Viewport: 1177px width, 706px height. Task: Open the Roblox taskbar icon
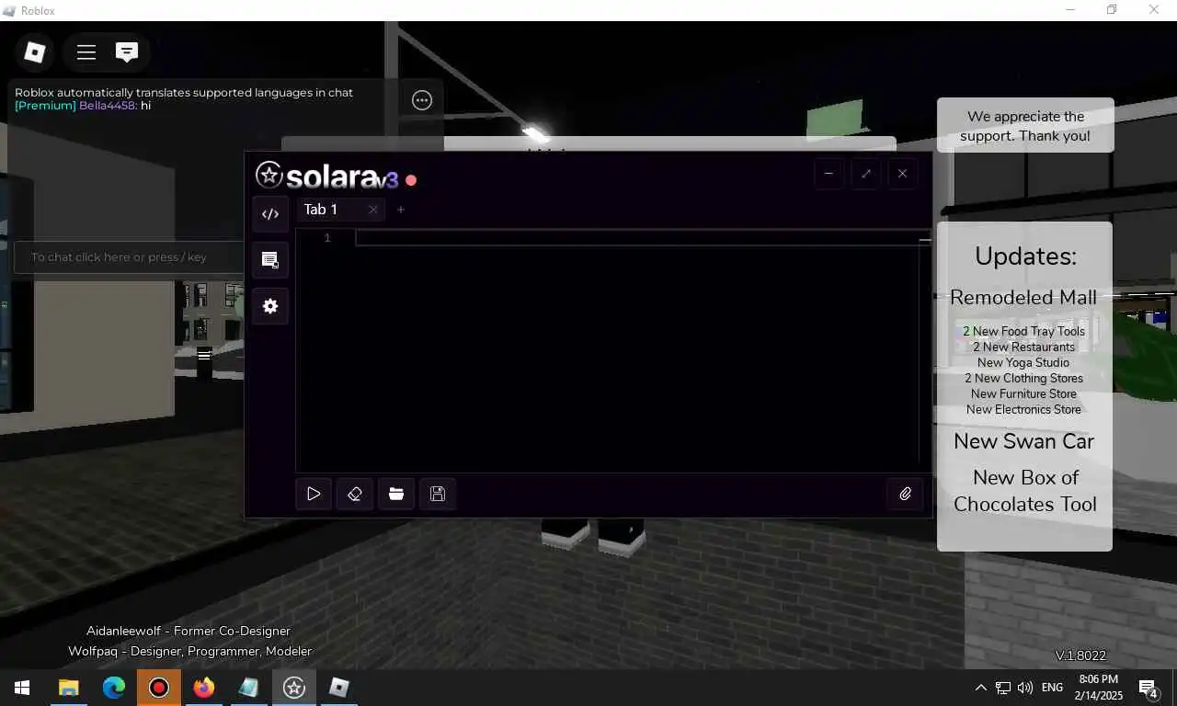pyautogui.click(x=339, y=688)
